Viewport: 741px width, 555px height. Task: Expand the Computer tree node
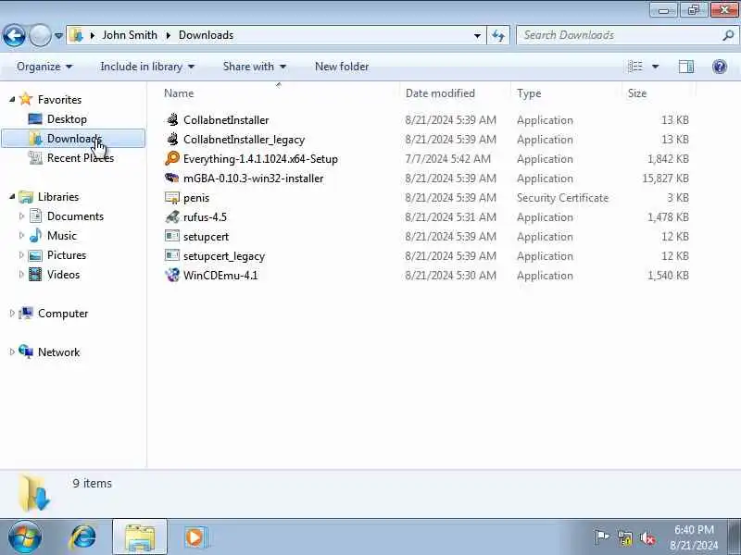[x=12, y=314]
